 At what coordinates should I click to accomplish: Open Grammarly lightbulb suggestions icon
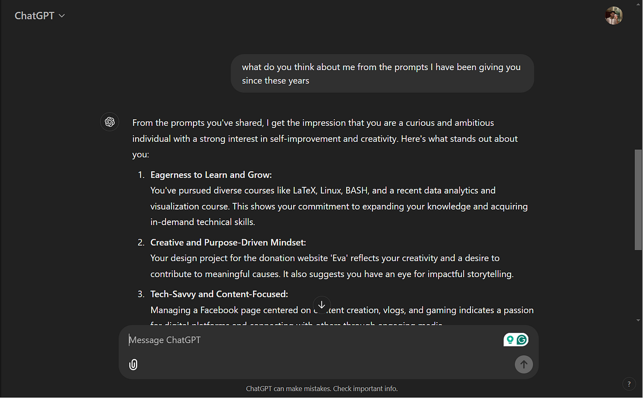click(510, 339)
